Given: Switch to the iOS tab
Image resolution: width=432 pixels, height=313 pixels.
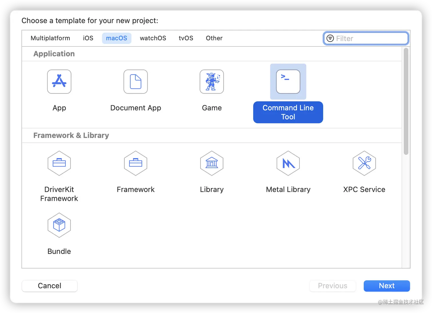Looking at the screenshot, I should [88, 38].
